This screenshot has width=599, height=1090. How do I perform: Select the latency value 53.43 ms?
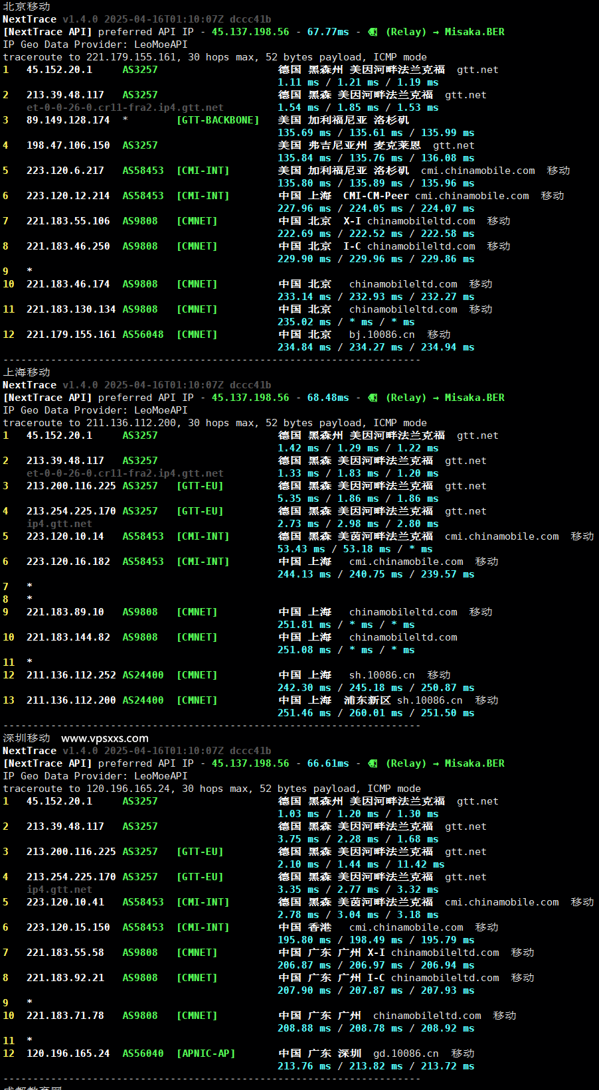[301, 549]
